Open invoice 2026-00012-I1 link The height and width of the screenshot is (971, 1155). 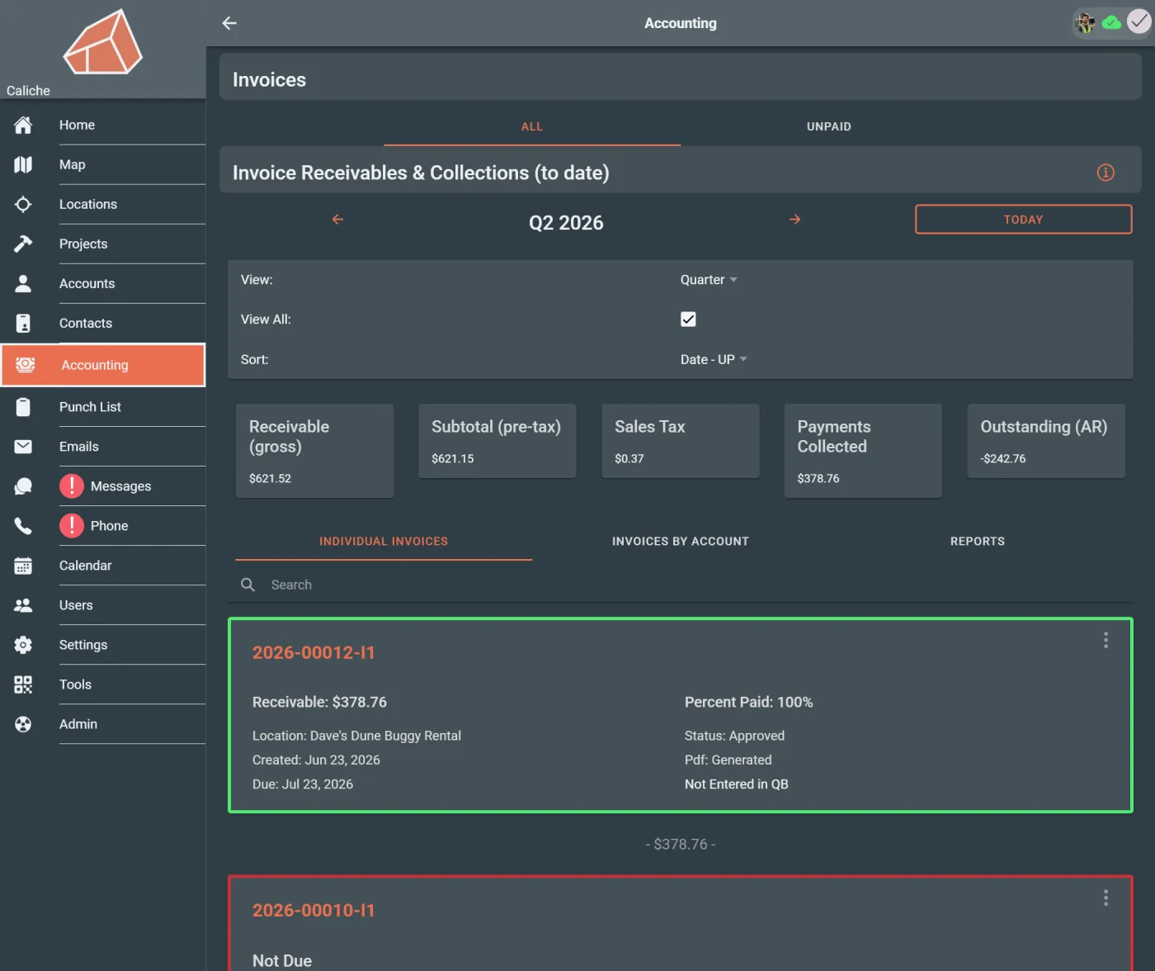[313, 652]
